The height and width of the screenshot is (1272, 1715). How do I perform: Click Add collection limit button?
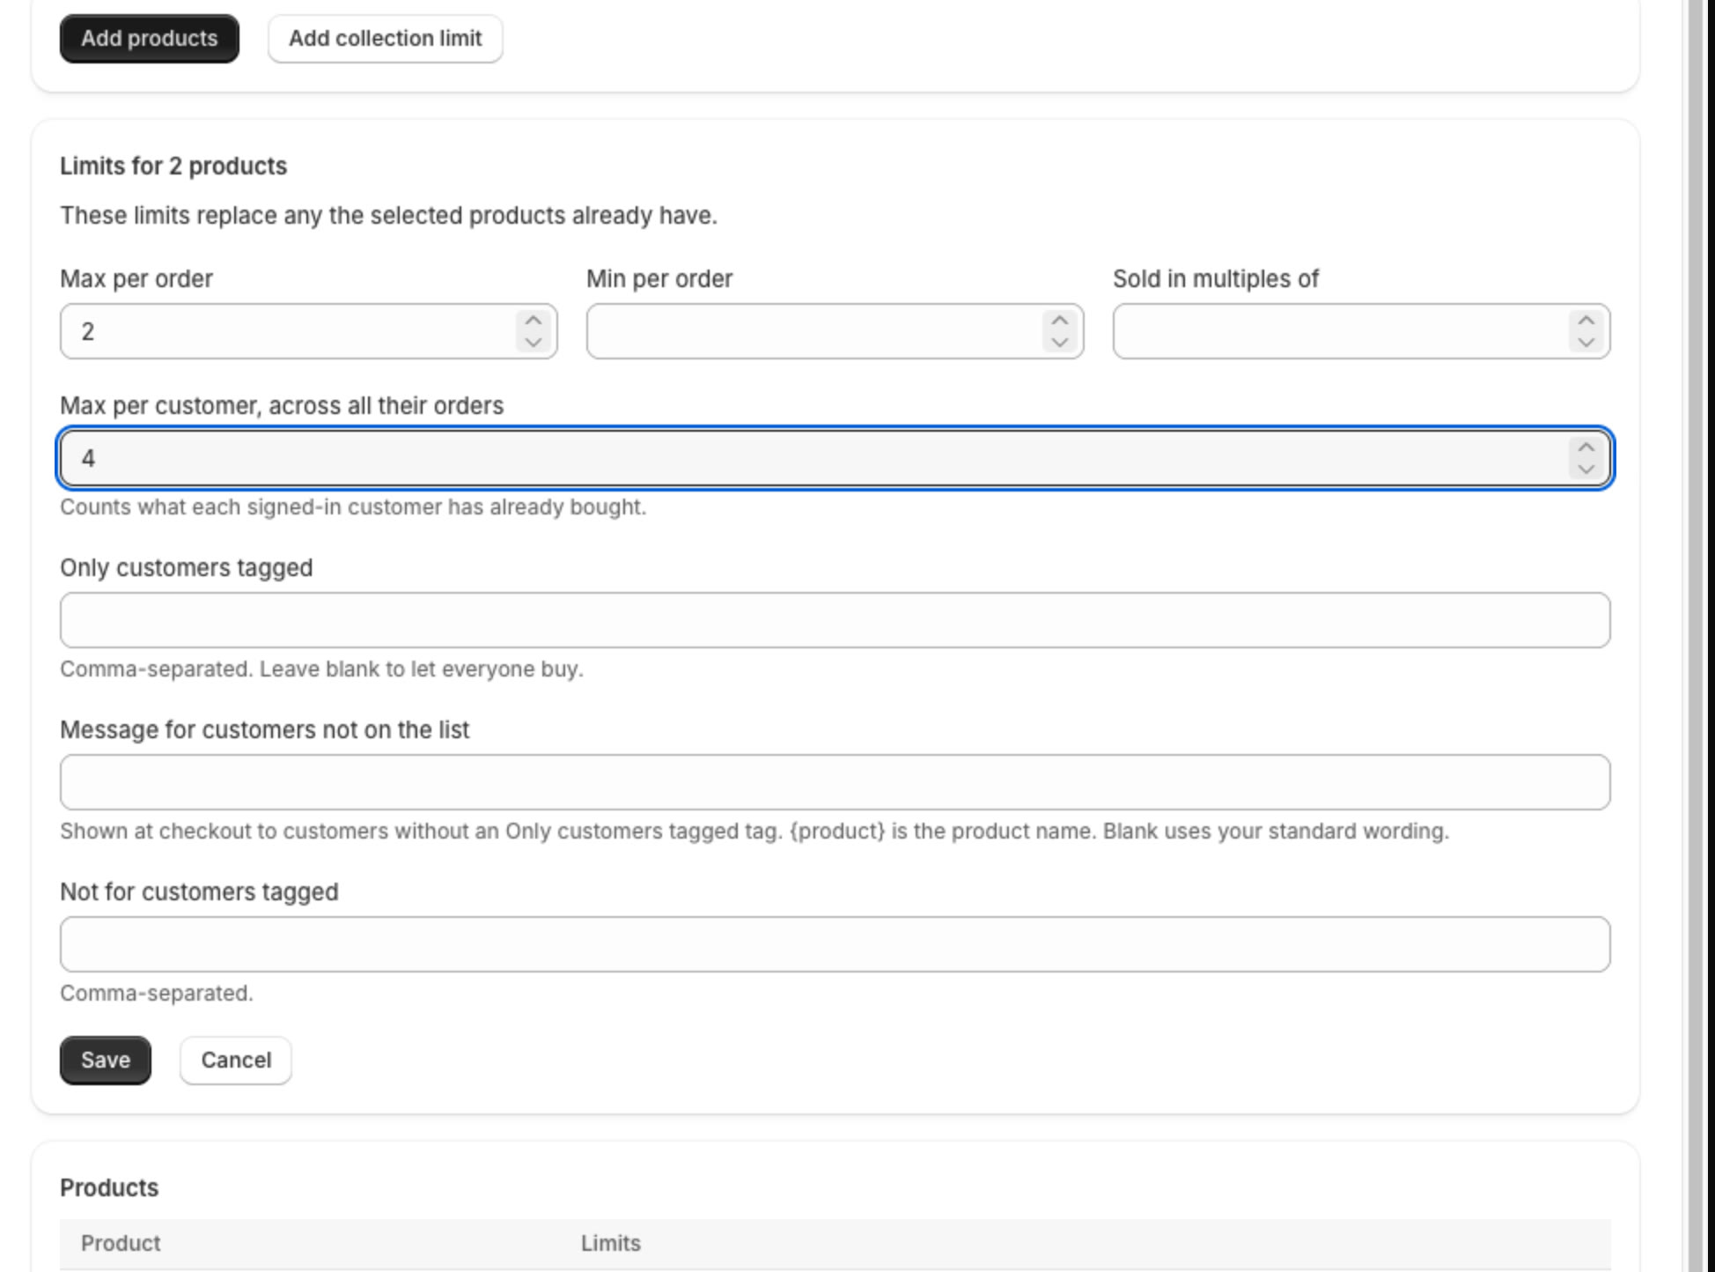pyautogui.click(x=386, y=39)
